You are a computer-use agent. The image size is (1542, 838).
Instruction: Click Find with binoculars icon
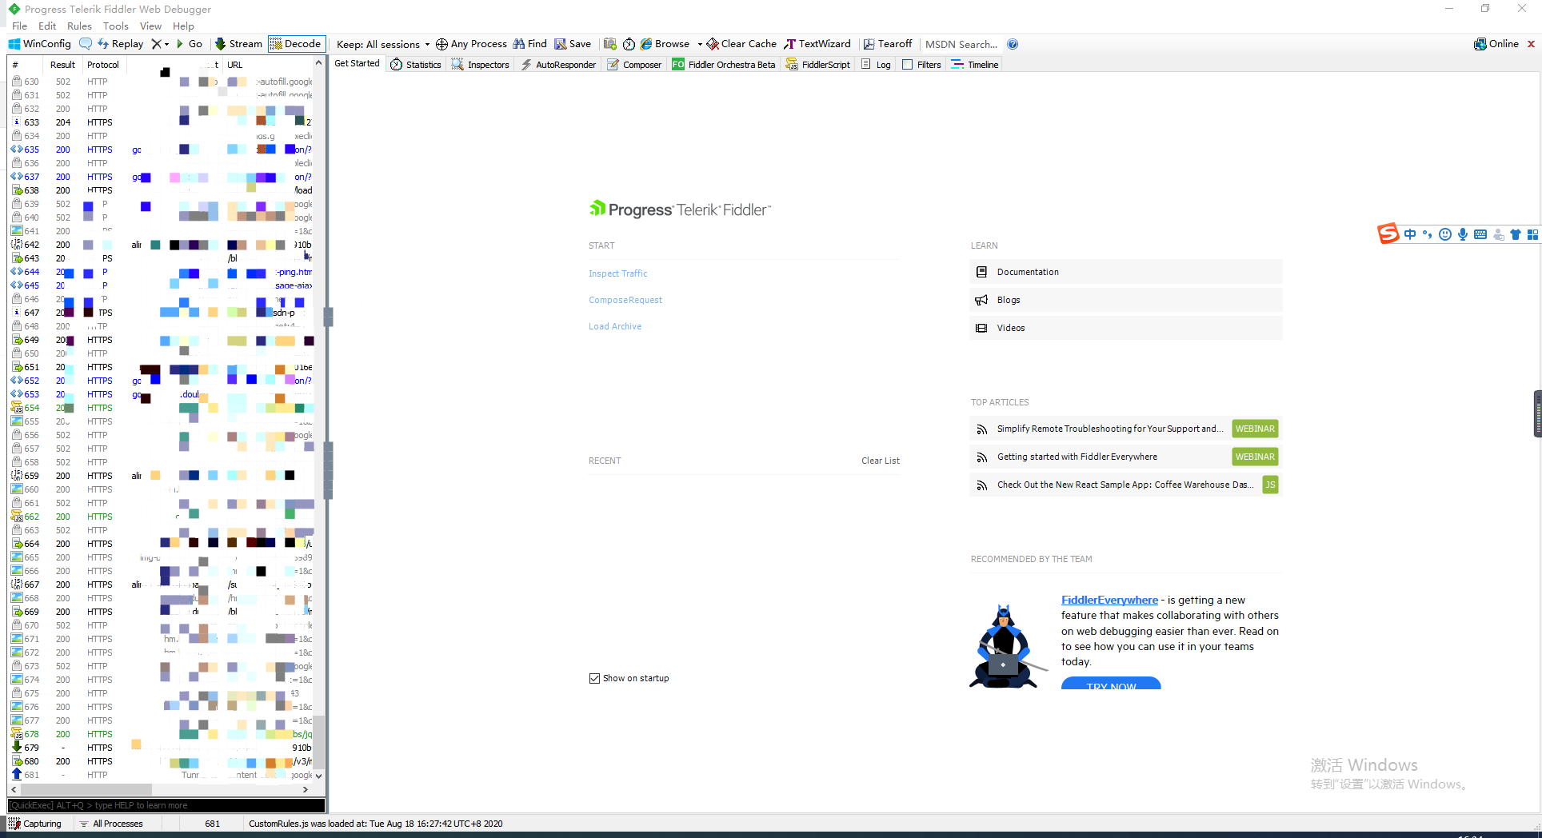529,44
